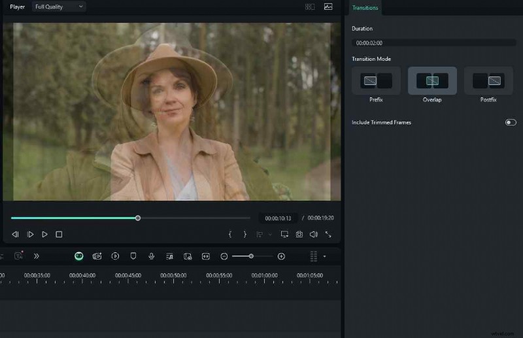
Task: Click the microphone voiceover record icon
Action: pos(151,256)
